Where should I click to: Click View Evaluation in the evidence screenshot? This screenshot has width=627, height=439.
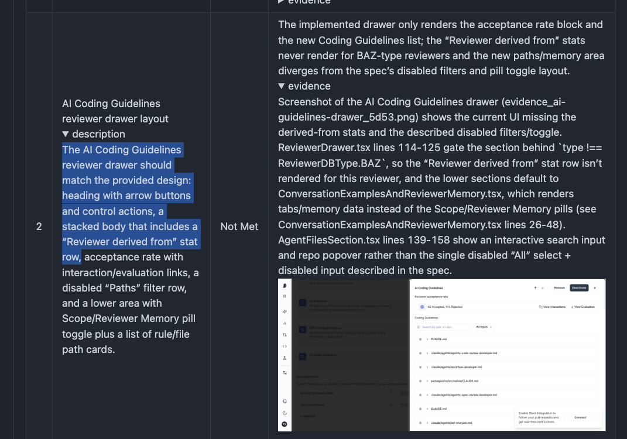point(583,307)
